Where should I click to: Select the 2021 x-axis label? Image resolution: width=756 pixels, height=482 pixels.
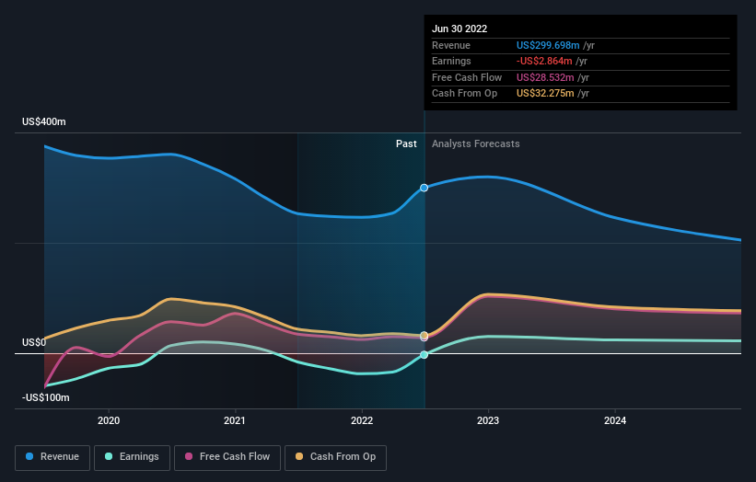pos(235,420)
